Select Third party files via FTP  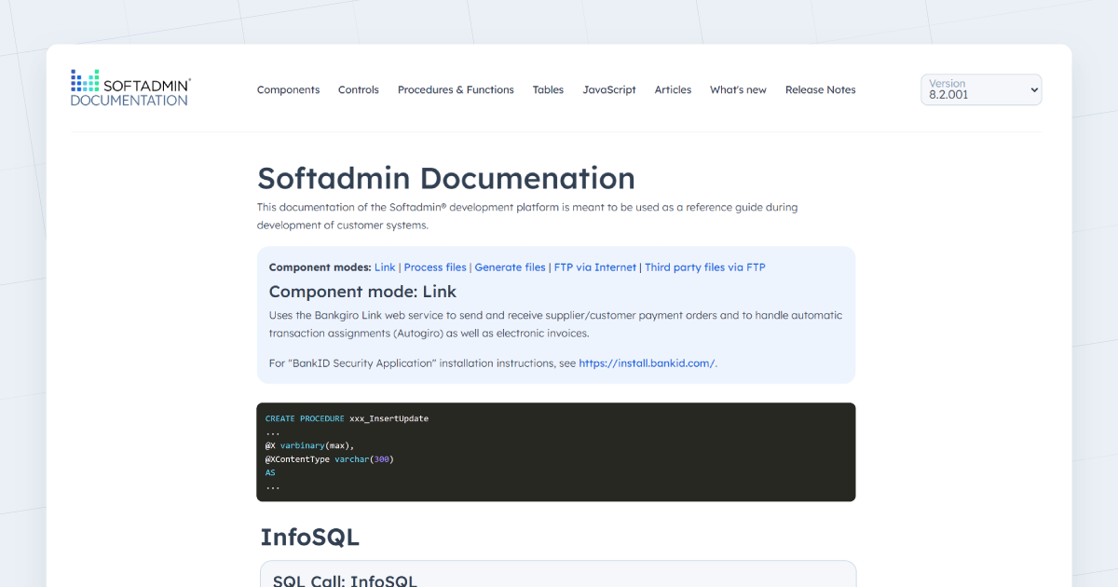click(705, 266)
